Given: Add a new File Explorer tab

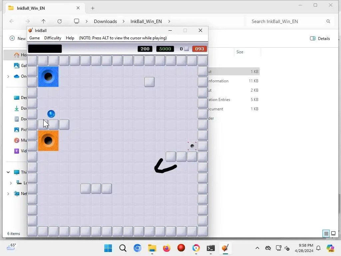Looking at the screenshot, I should pos(93,8).
